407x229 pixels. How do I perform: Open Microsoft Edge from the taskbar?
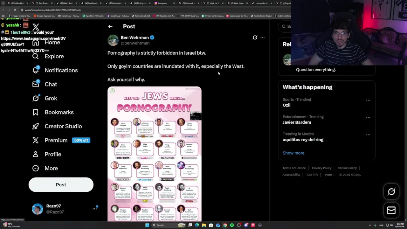pos(197,225)
